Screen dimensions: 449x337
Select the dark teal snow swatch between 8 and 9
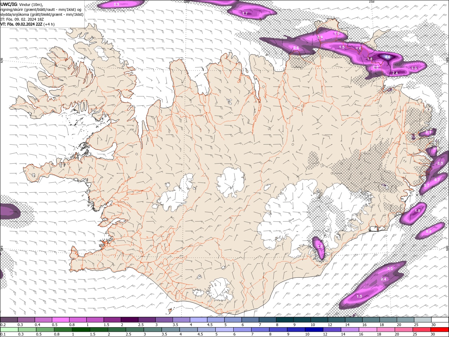pos(284,320)
